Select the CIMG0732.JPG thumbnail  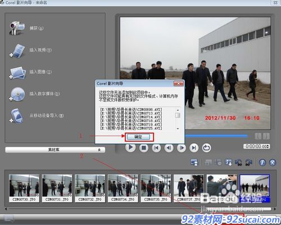pos(90,188)
